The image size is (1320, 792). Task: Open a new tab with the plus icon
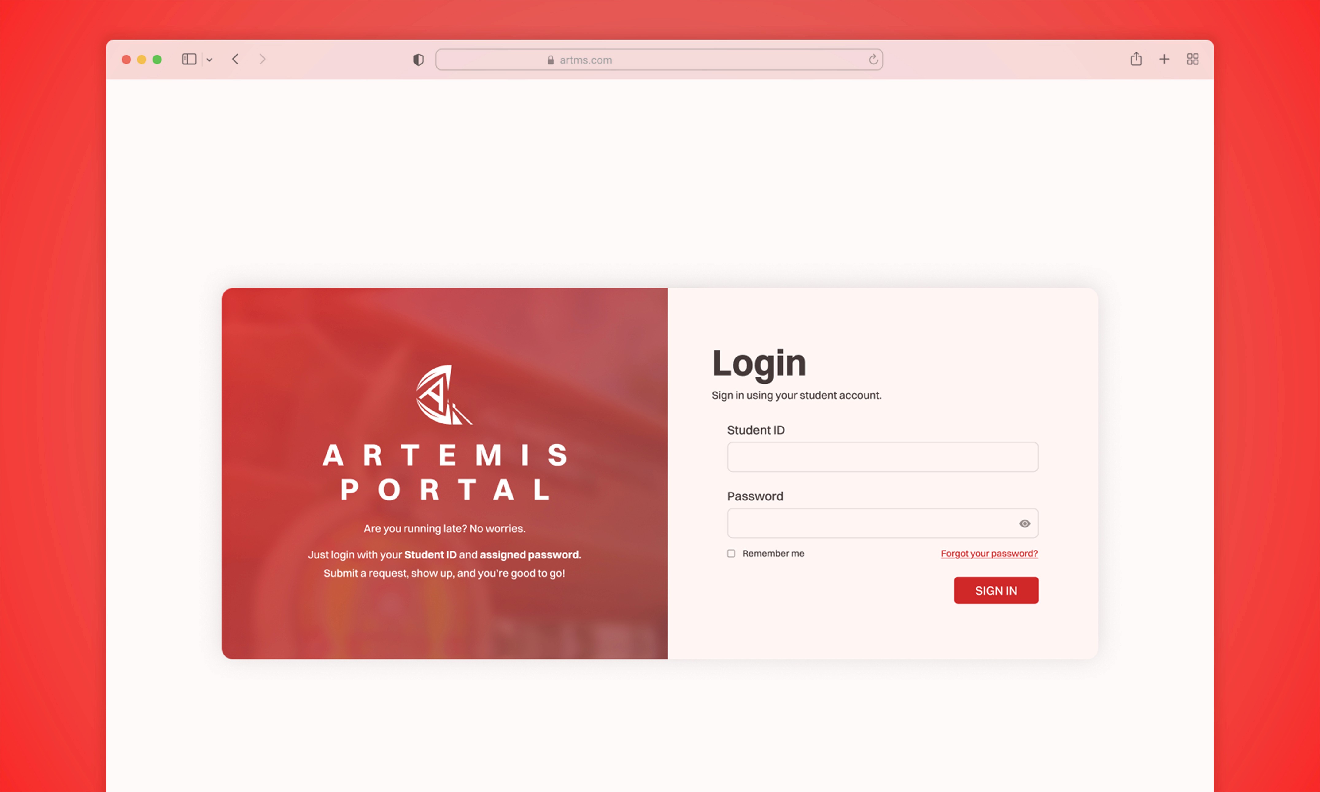1164,59
